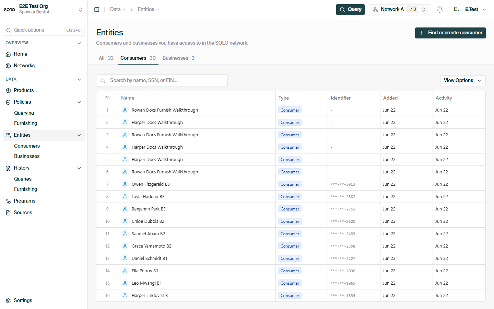Collapse the Entities submenu chevron
This screenshot has width=494, height=309.
79,135
